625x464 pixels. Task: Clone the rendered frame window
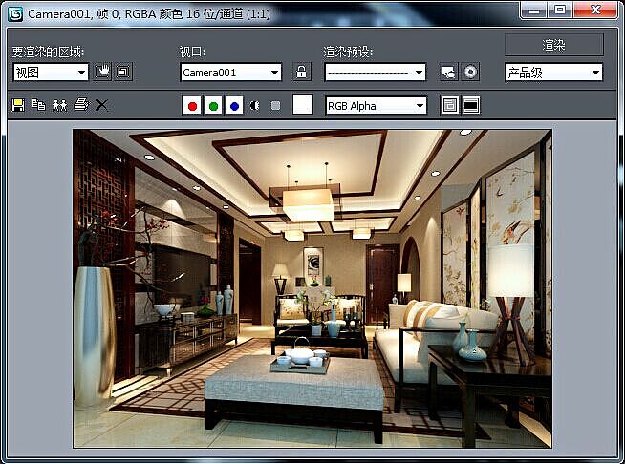(x=60, y=105)
